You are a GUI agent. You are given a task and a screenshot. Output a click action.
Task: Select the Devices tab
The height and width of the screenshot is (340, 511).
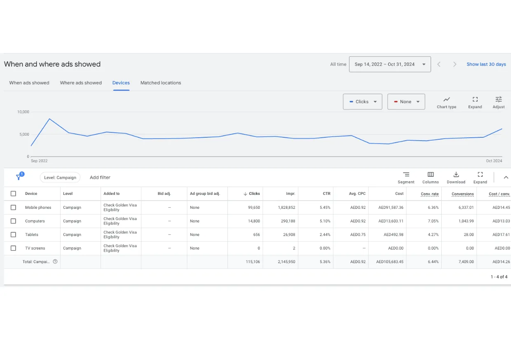(x=121, y=83)
